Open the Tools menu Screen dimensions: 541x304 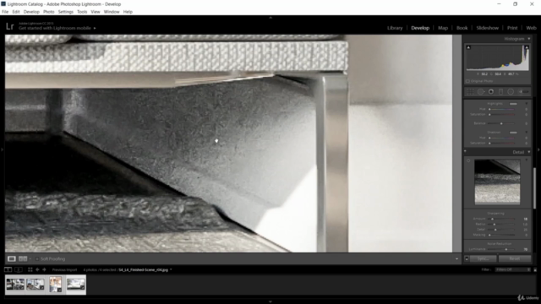[x=82, y=12]
